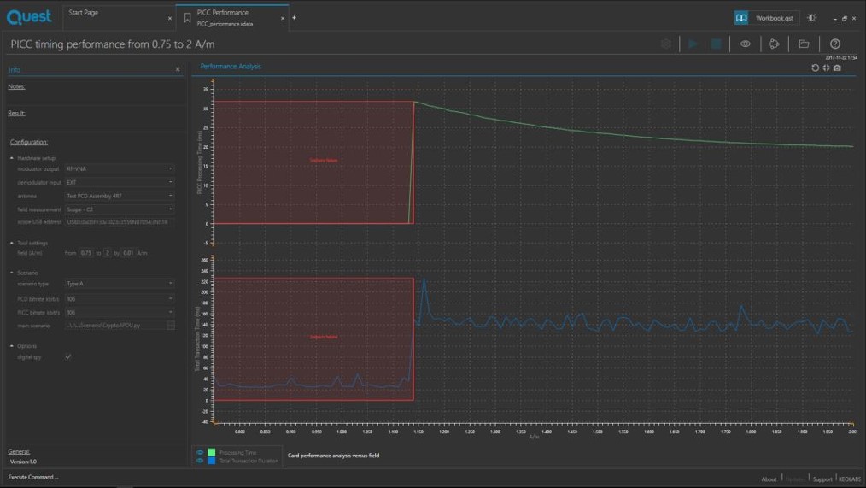Click the Stop button in toolbar
Screen dimensions: 866x488
click(x=717, y=44)
